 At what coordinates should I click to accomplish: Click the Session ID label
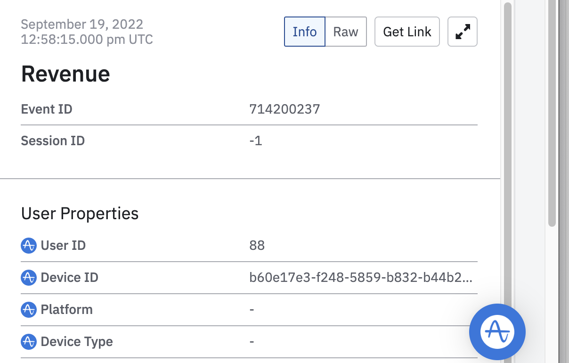[53, 141]
